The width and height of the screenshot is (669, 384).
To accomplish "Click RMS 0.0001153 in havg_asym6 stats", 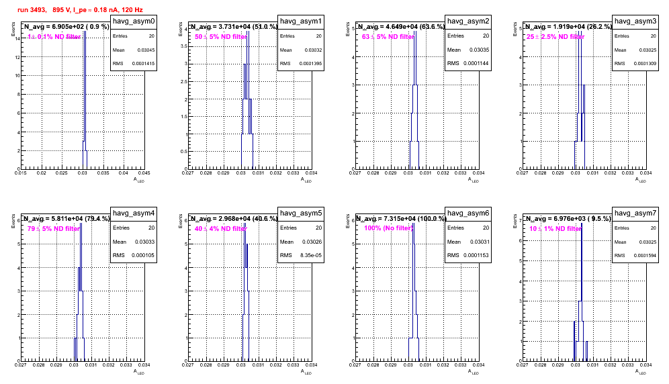I will (x=468, y=255).
